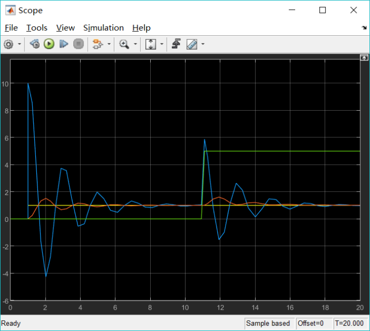Expand the highlight block dropdown arrow

(x=109, y=44)
